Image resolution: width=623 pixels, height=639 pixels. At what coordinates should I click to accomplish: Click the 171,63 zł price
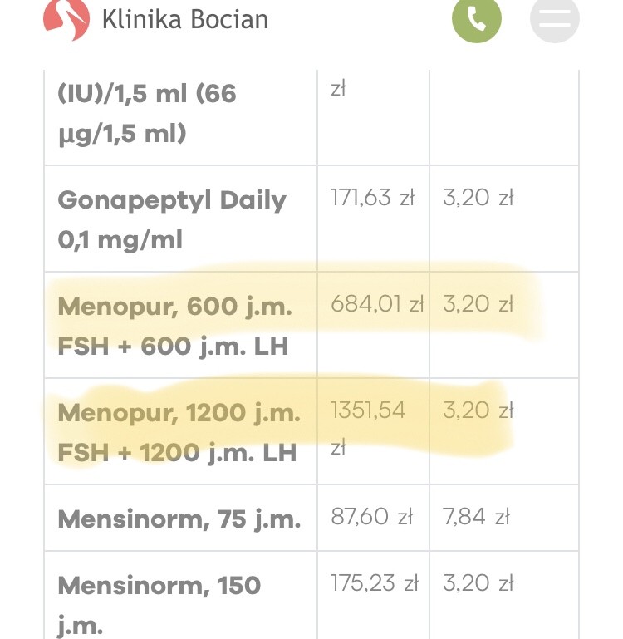372,198
